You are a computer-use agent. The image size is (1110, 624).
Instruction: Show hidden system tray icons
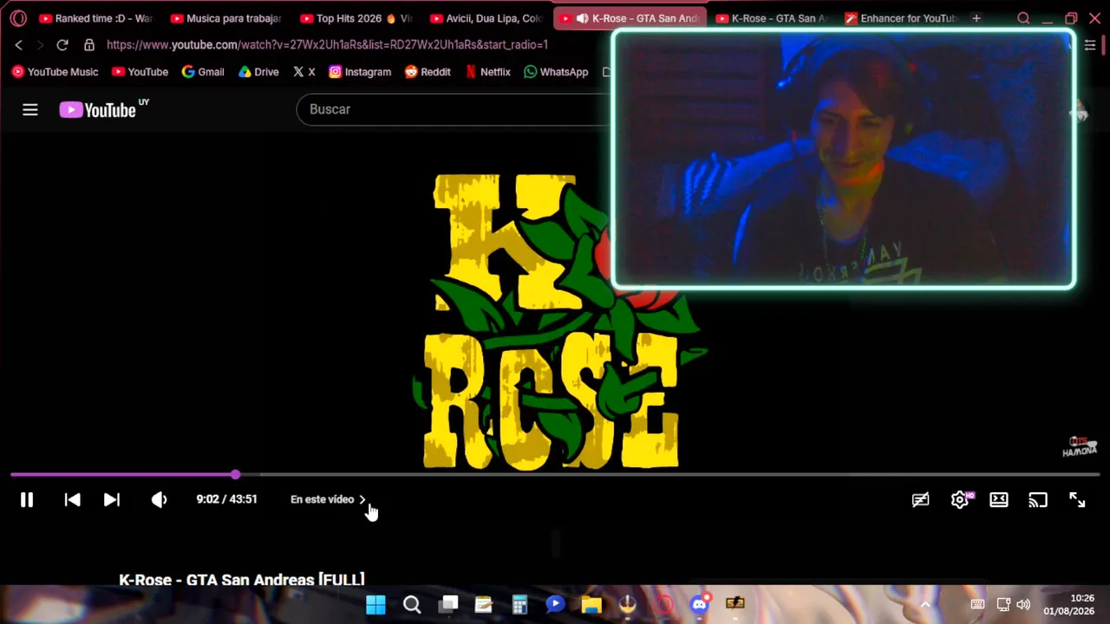(x=925, y=604)
